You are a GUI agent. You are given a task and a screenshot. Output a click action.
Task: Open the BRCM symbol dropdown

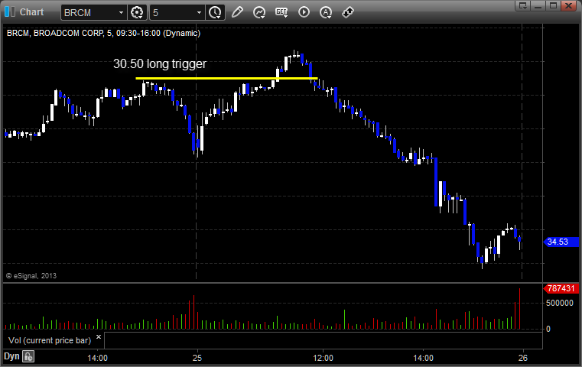click(x=121, y=13)
